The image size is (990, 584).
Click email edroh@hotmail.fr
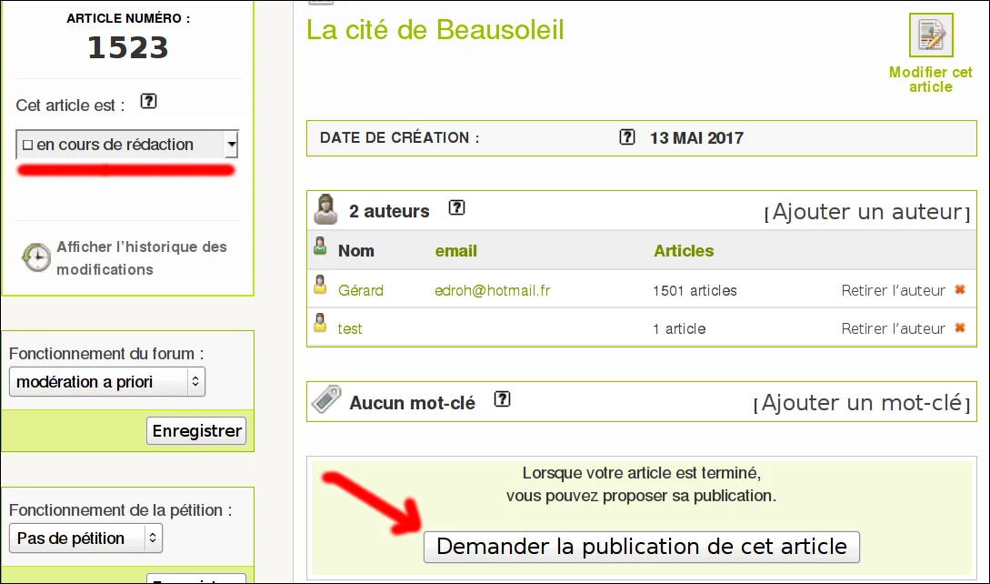[493, 291]
